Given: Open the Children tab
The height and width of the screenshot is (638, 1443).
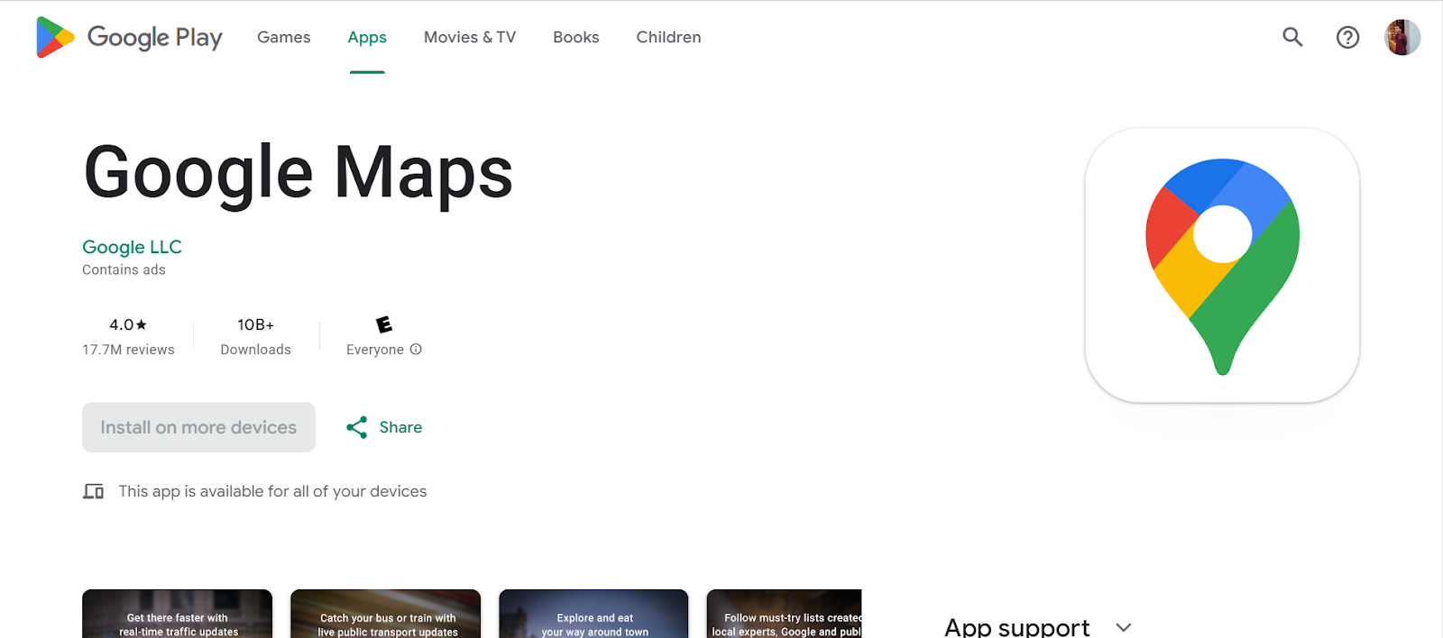Looking at the screenshot, I should [x=668, y=37].
